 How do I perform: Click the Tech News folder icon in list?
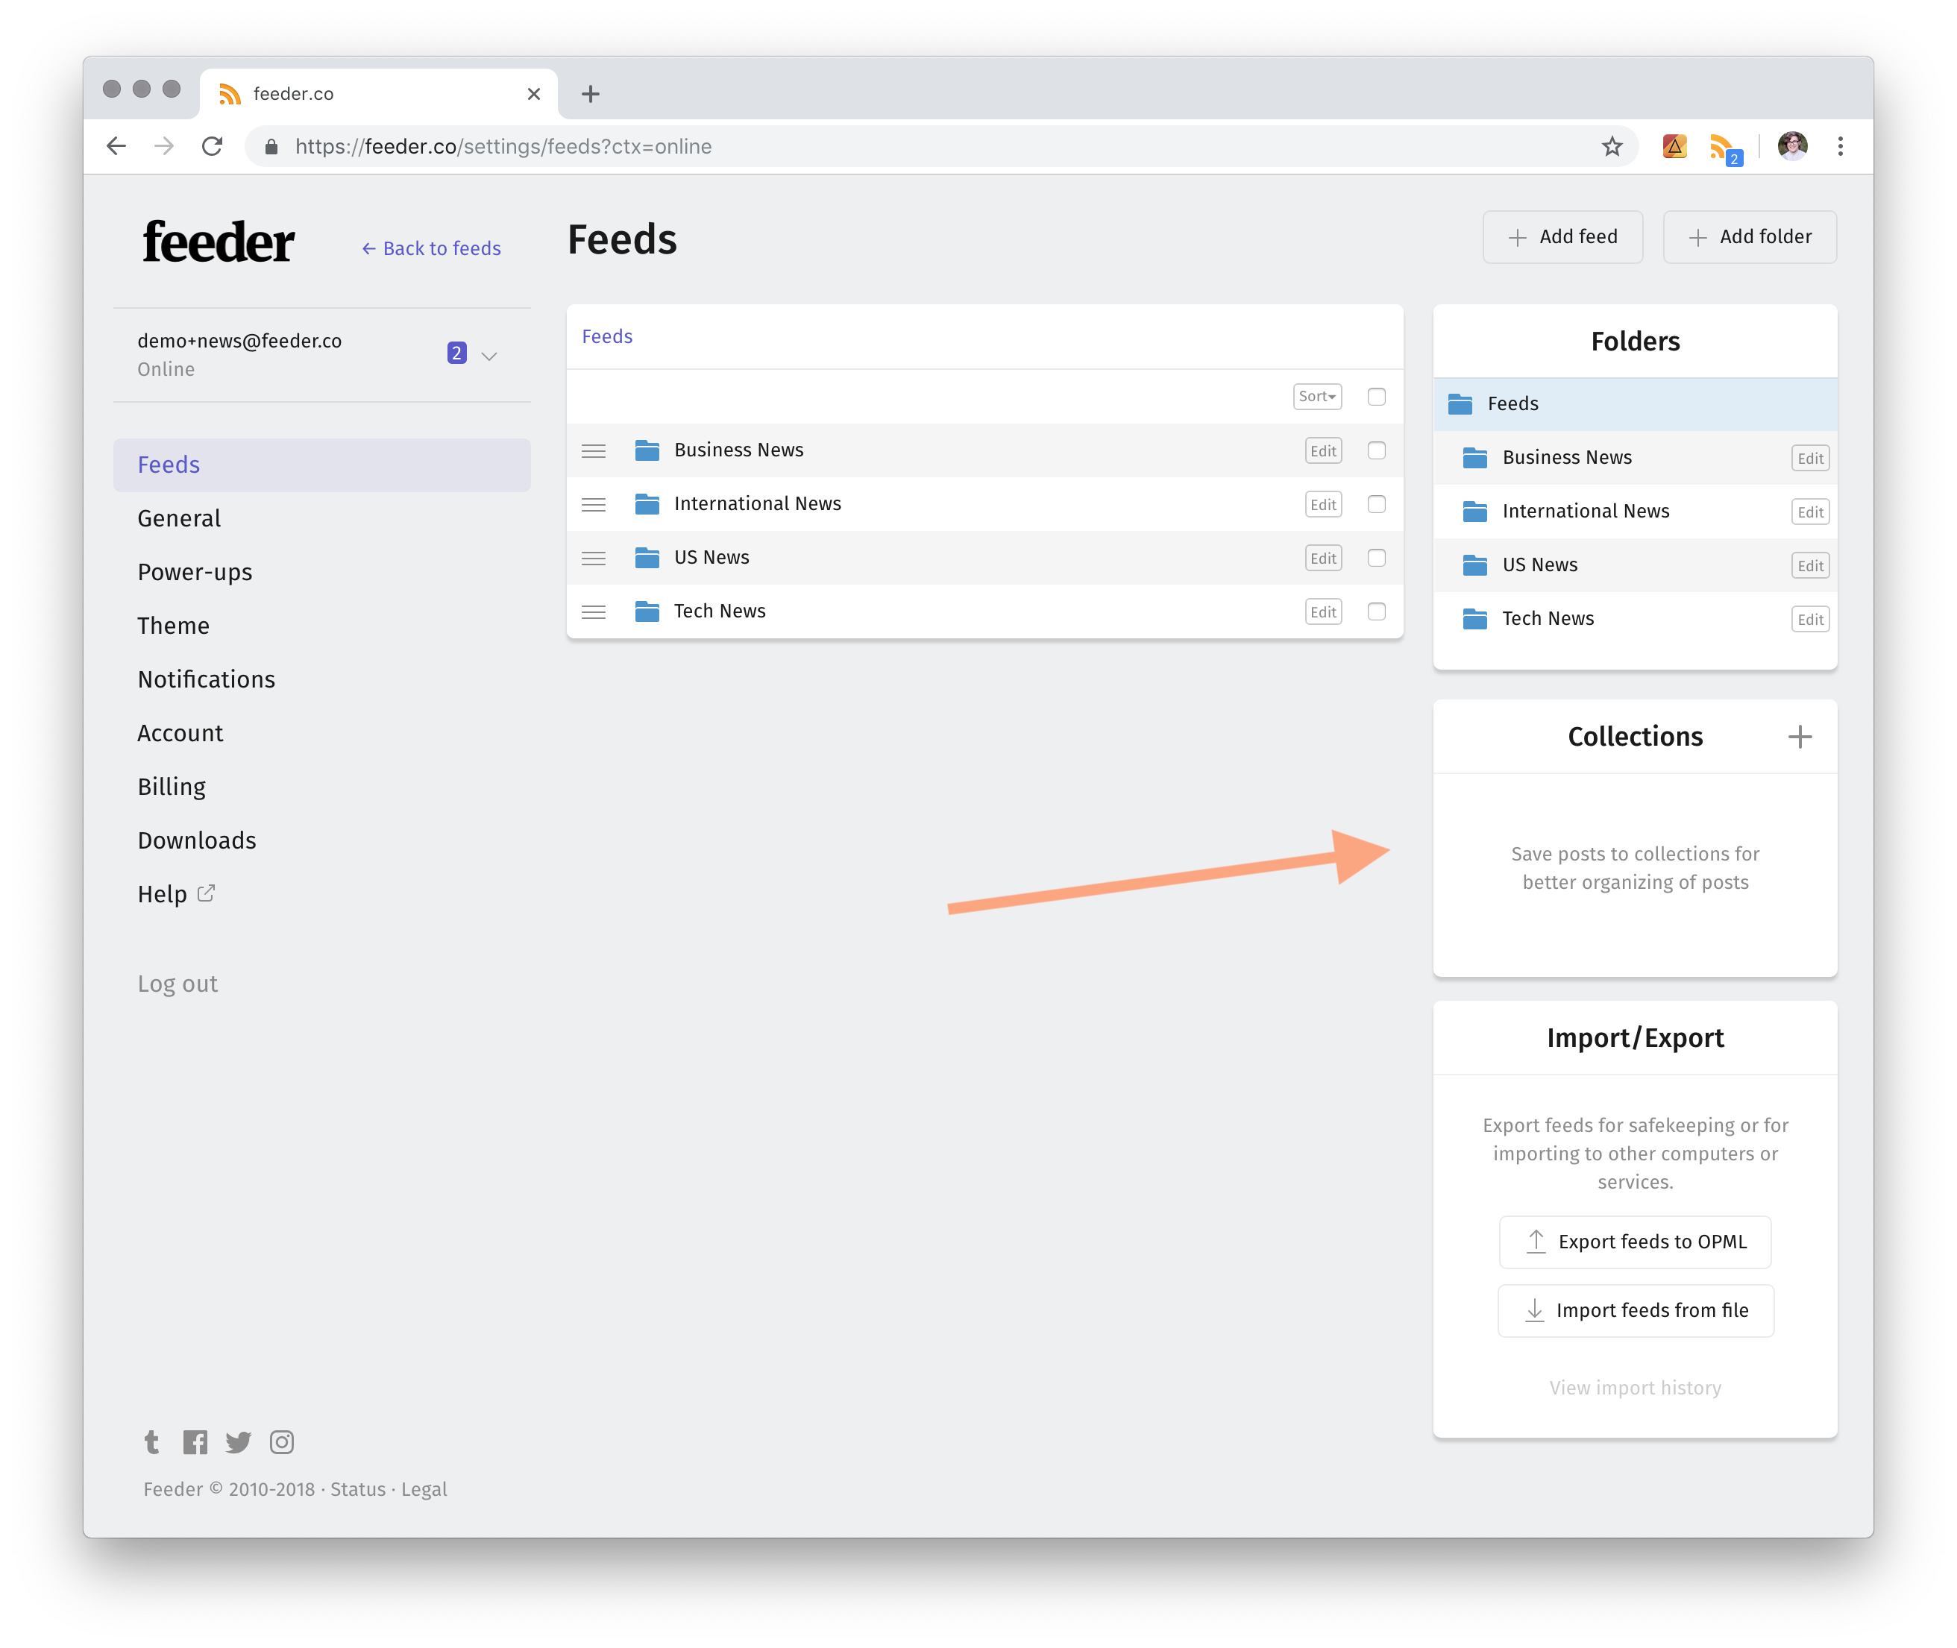coord(647,611)
